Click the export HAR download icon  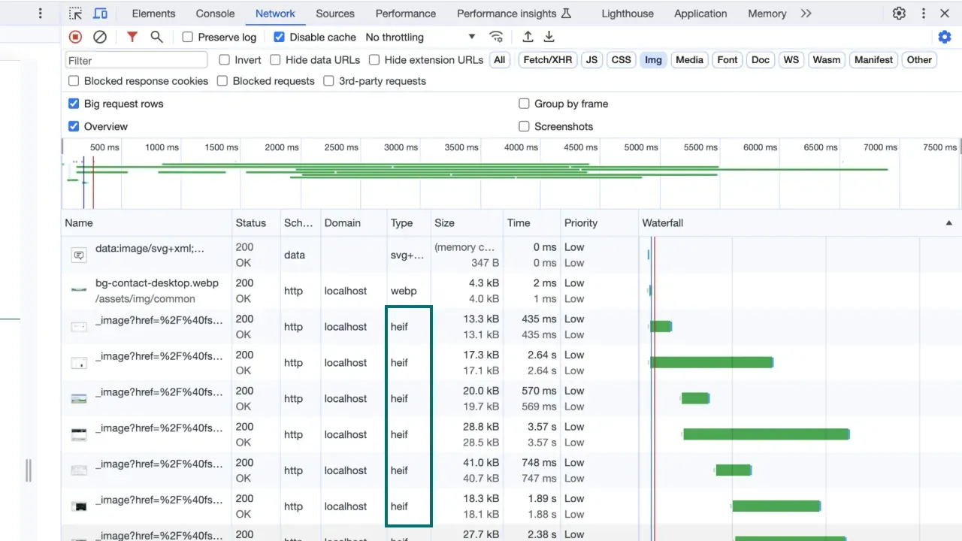tap(549, 37)
